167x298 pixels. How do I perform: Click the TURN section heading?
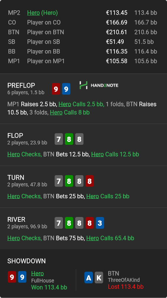(x=16, y=177)
